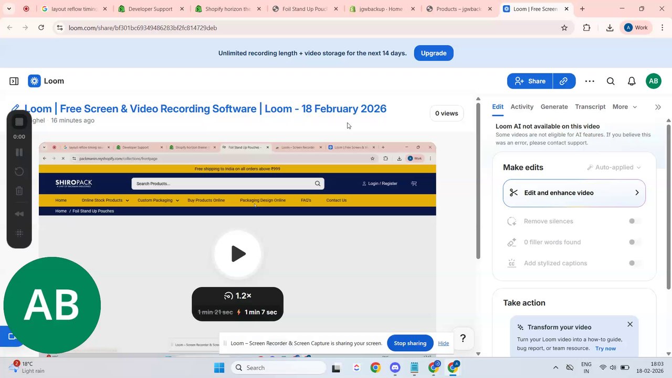Pause recording in the Loom control bar
Viewport: 672px width, 378px height.
pos(19,152)
